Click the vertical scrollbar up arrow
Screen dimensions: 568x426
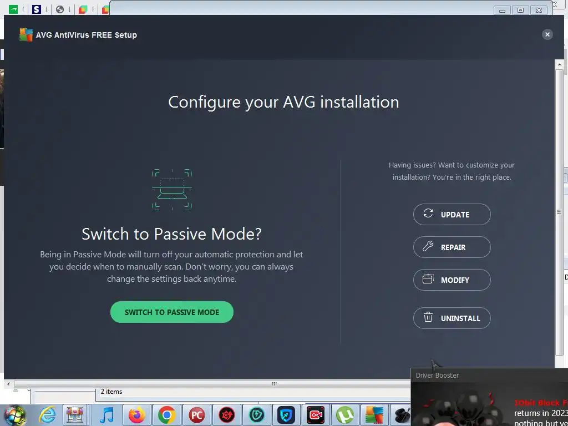tap(560, 64)
